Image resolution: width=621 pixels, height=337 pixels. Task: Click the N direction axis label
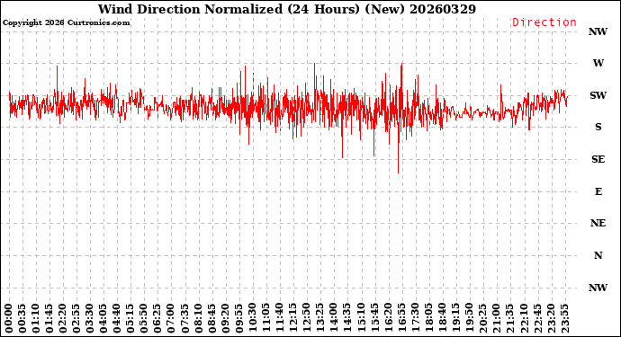tap(598, 255)
